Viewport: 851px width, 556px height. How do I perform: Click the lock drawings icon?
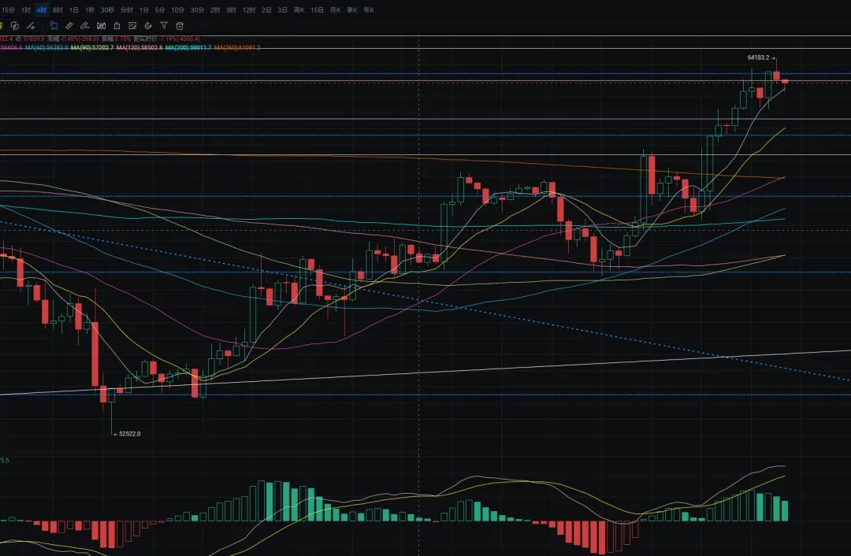117,26
